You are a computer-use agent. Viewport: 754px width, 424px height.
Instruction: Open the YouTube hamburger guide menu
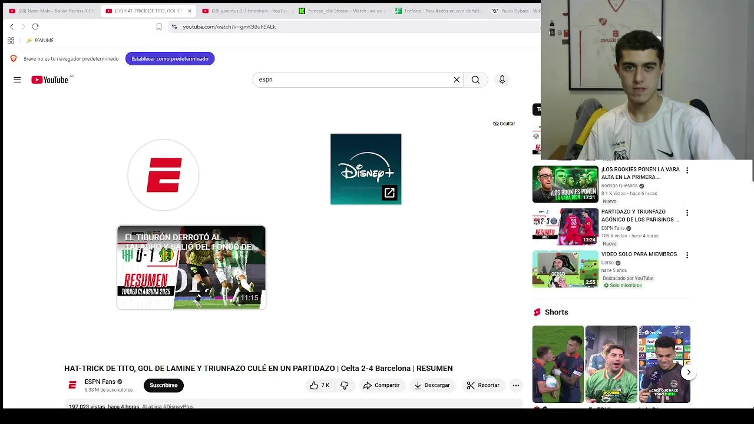(17, 79)
